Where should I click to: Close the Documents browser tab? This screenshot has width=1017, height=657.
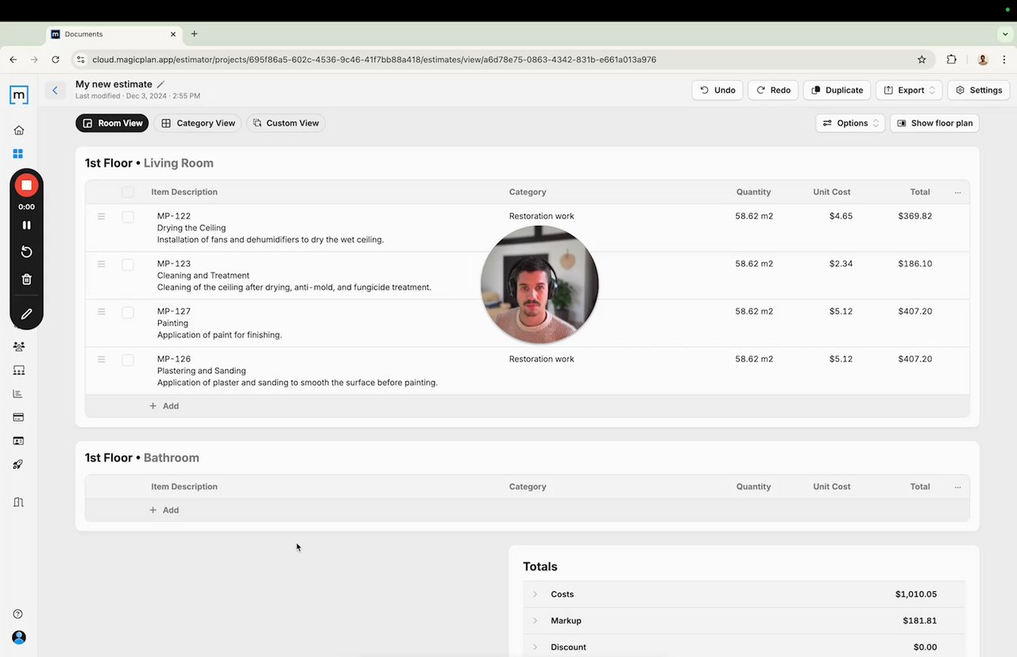pos(173,34)
